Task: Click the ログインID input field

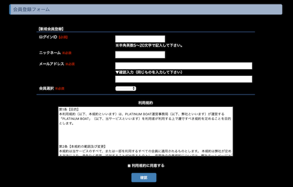Action: [140, 39]
